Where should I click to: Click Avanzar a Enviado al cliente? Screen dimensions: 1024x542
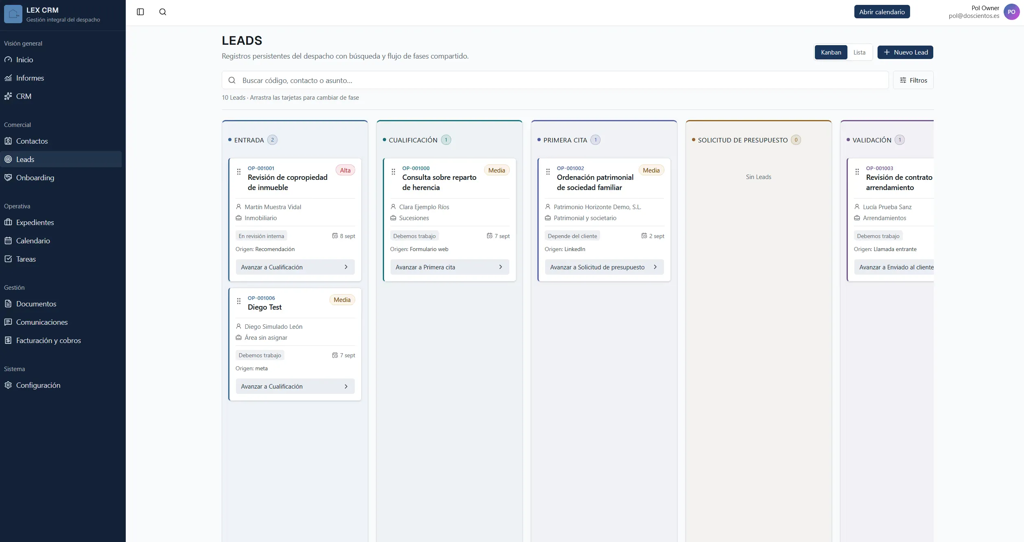(x=894, y=267)
